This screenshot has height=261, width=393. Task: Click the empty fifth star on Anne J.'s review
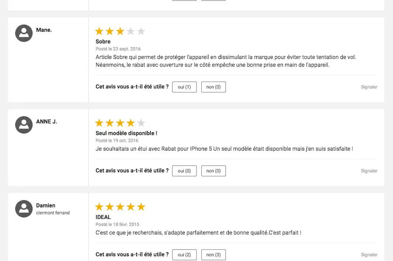(x=141, y=123)
